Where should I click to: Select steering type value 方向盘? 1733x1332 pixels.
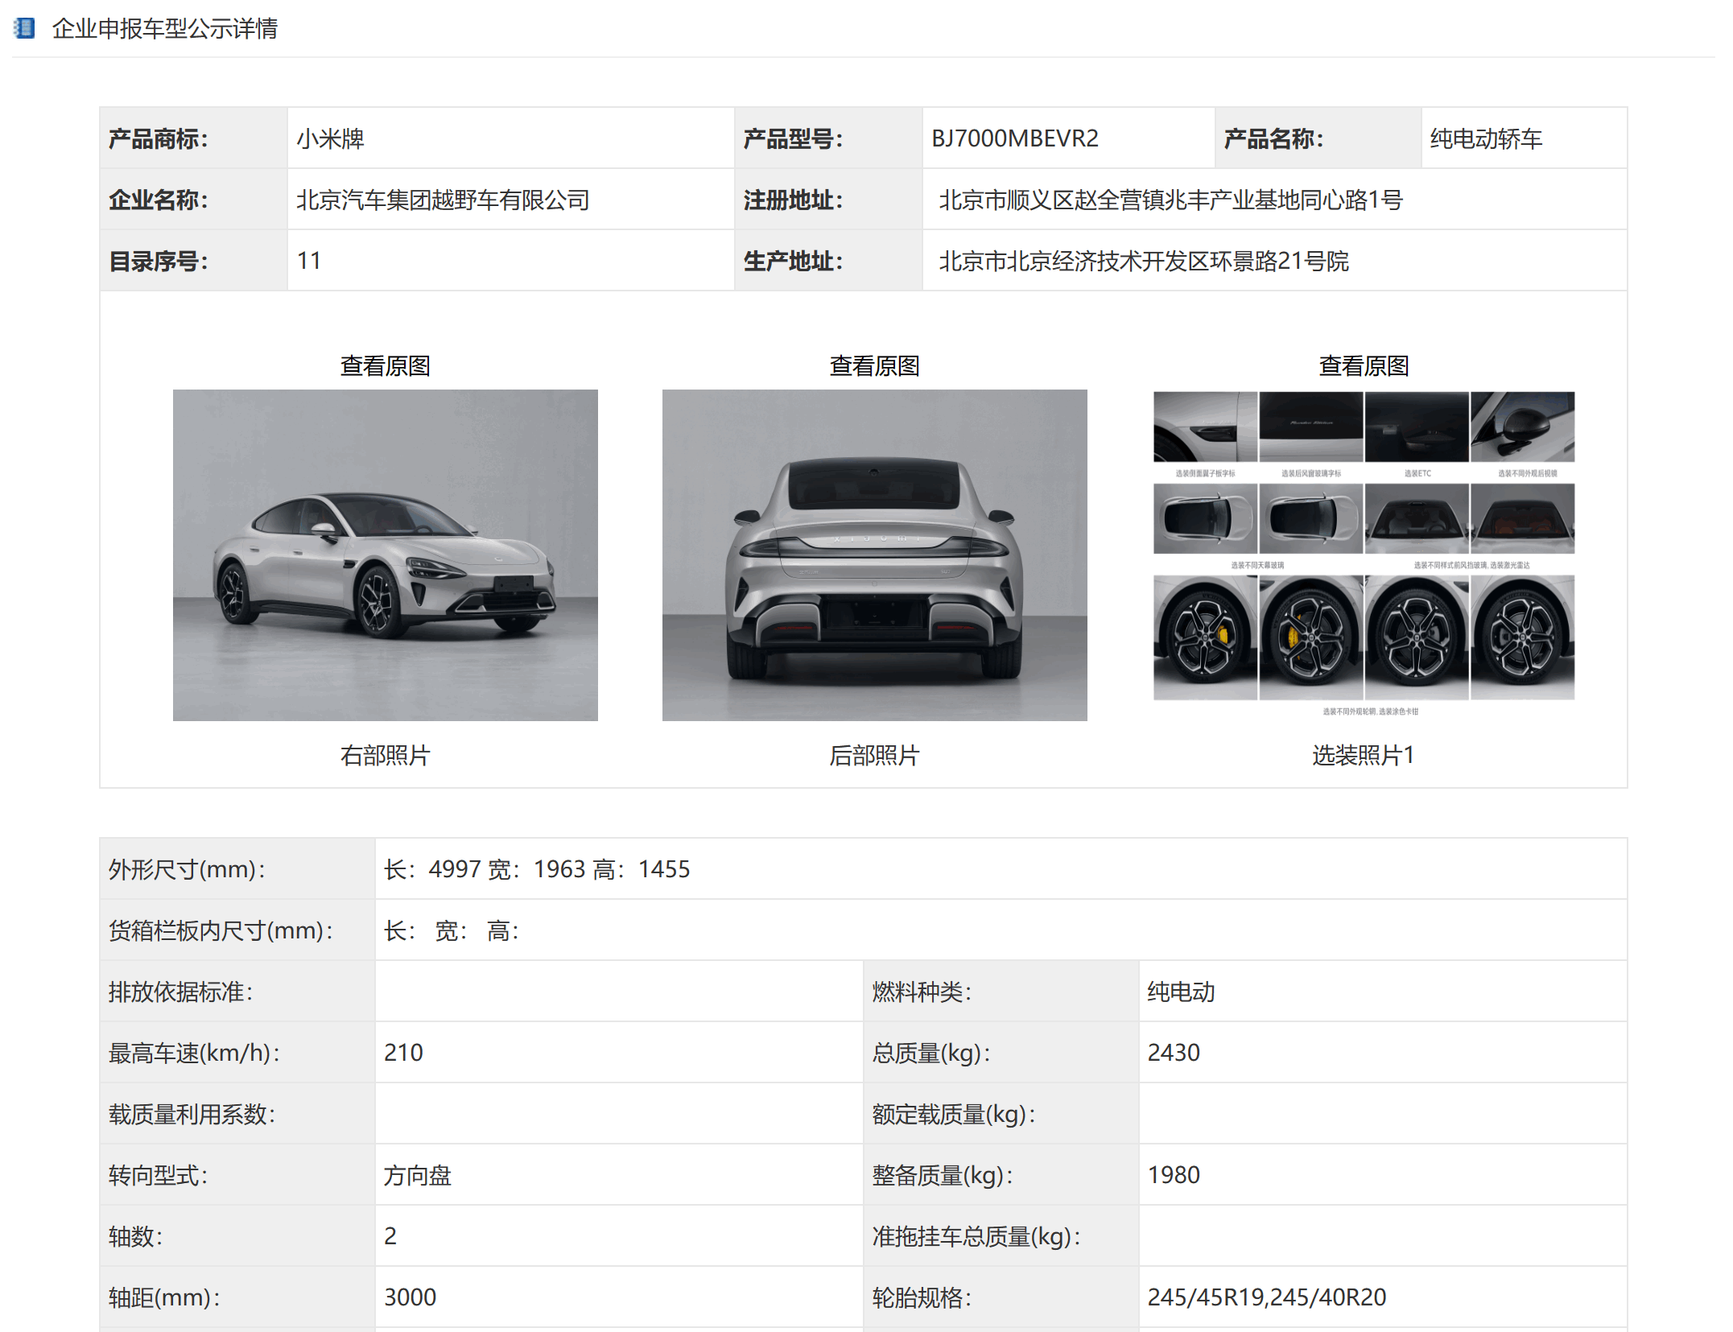pos(418,1175)
